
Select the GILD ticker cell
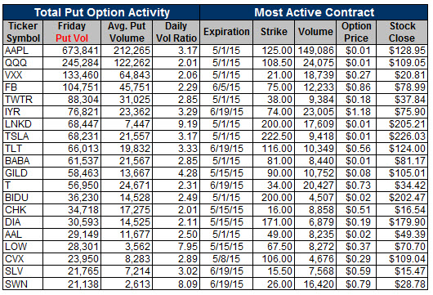pyautogui.click(x=23, y=173)
